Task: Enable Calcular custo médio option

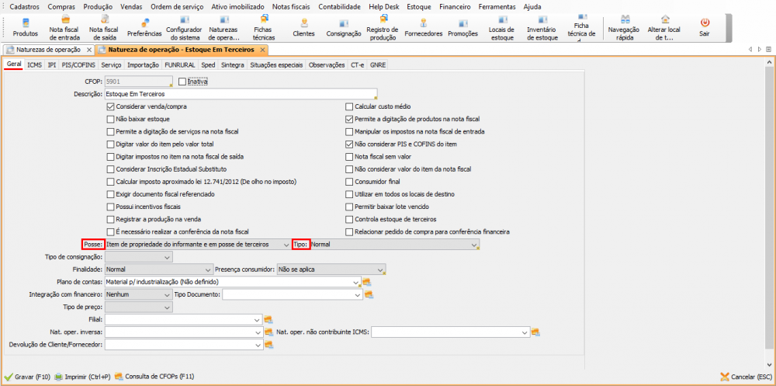Action: click(x=349, y=106)
